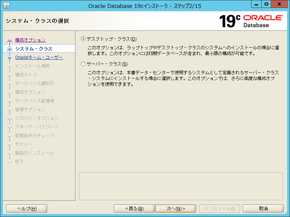Click the 構成タイプ step text
The image size is (290, 217).
(26, 75)
